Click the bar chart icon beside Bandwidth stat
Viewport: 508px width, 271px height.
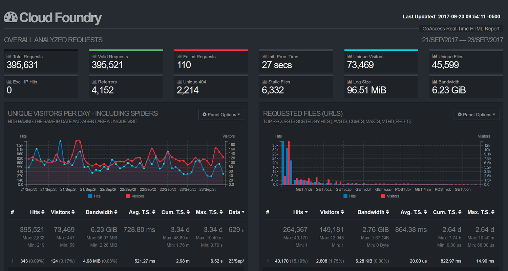coord(435,82)
